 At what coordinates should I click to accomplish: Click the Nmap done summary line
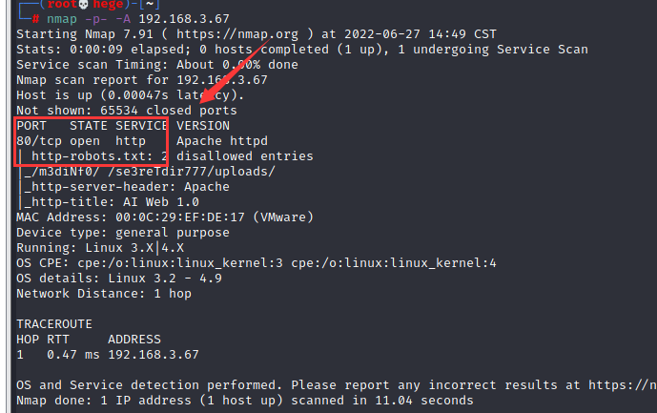coord(245,401)
